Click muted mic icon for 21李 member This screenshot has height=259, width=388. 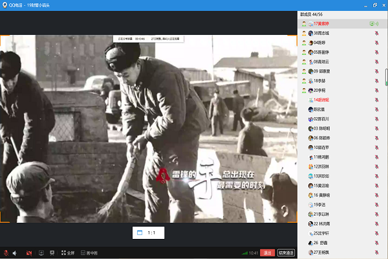click(376, 214)
